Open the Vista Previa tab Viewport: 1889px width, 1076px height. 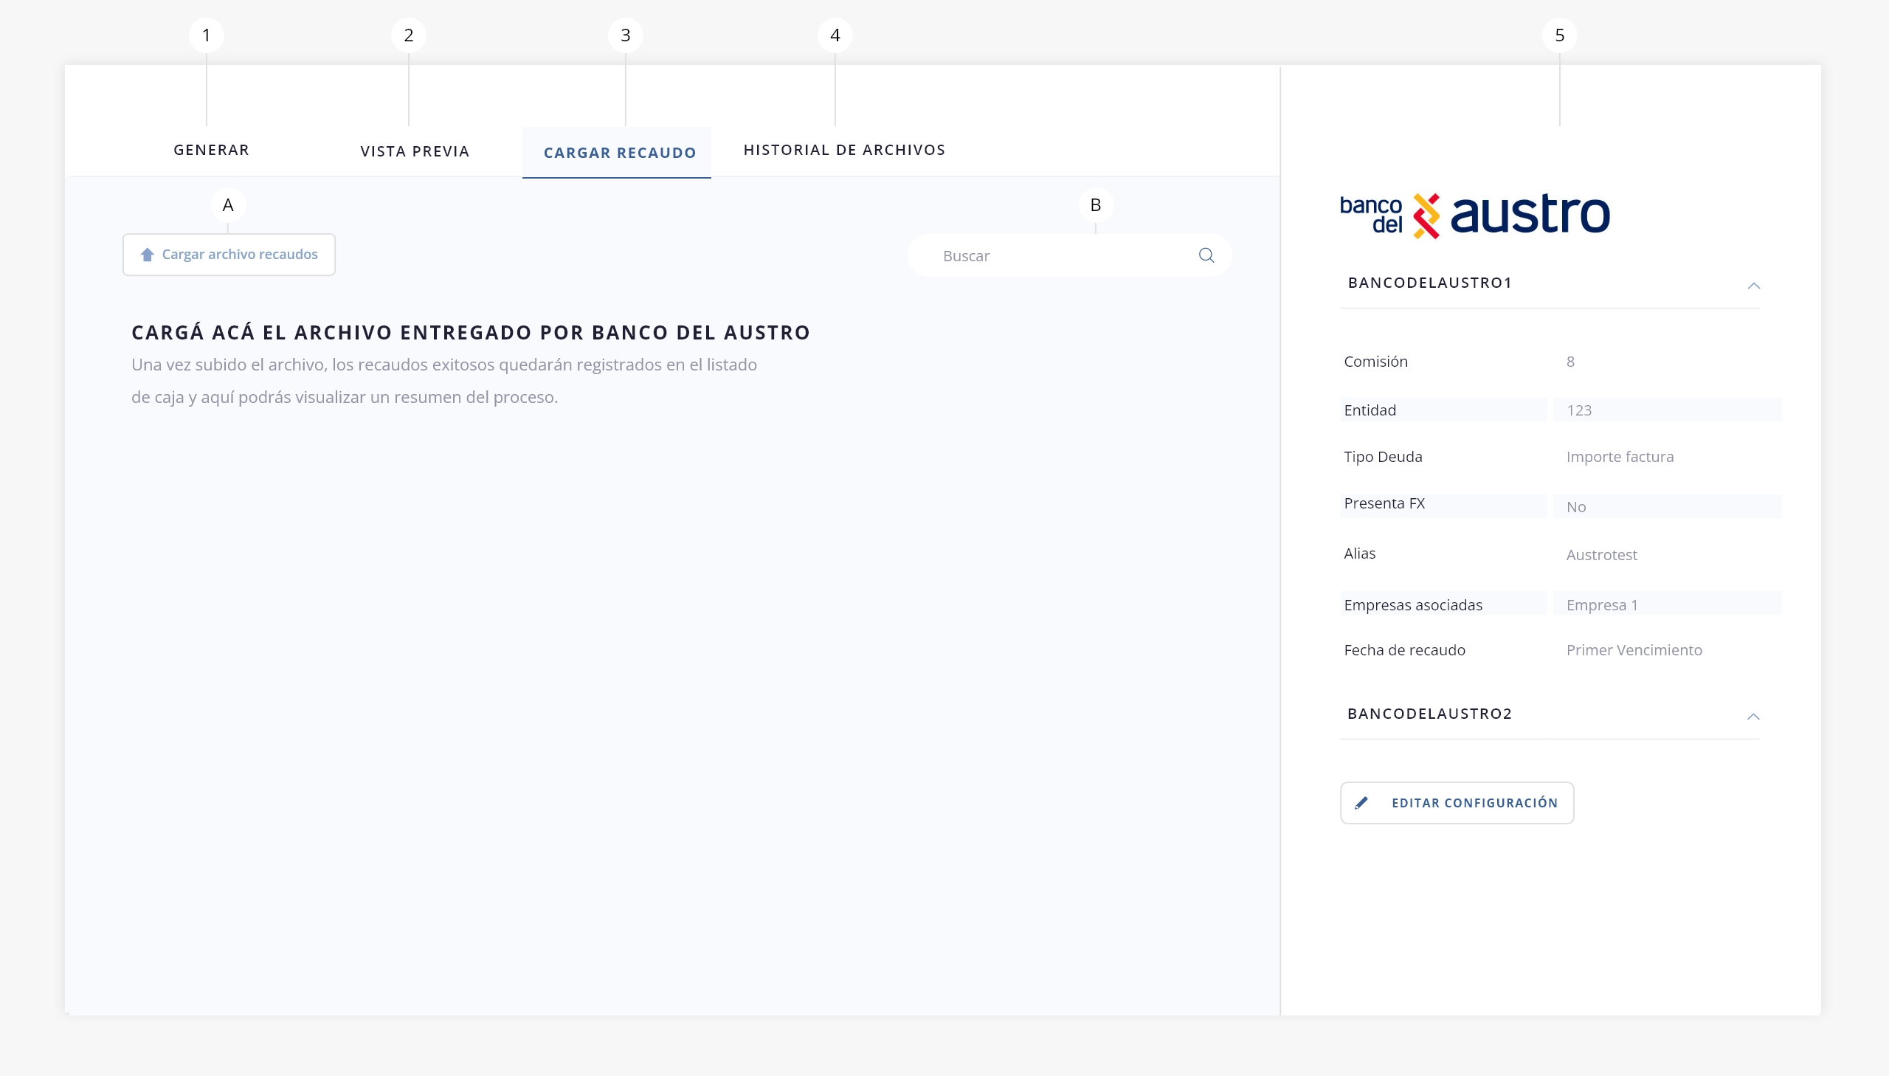[415, 151]
